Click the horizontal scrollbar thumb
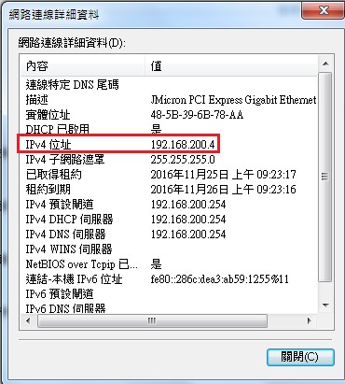 pos(152,320)
